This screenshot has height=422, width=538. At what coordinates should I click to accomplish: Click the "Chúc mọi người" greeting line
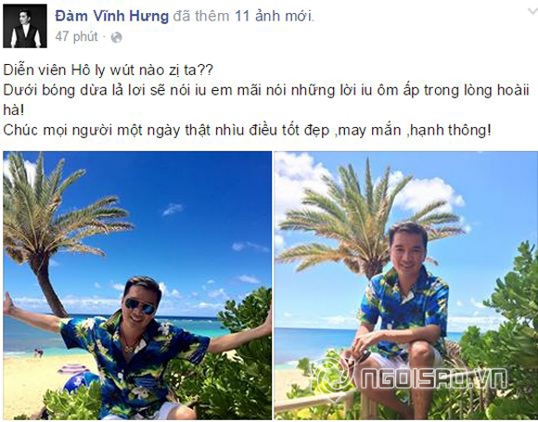tap(248, 131)
